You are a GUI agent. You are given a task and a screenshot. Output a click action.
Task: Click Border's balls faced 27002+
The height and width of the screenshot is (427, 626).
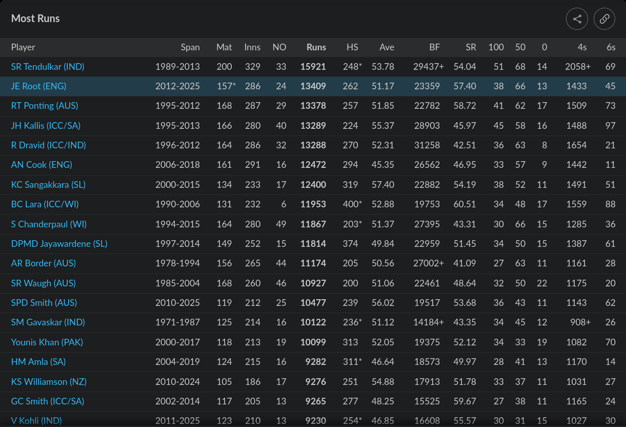click(x=429, y=263)
